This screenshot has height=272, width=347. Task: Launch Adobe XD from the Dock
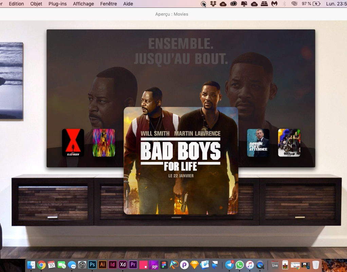pyautogui.click(x=123, y=265)
